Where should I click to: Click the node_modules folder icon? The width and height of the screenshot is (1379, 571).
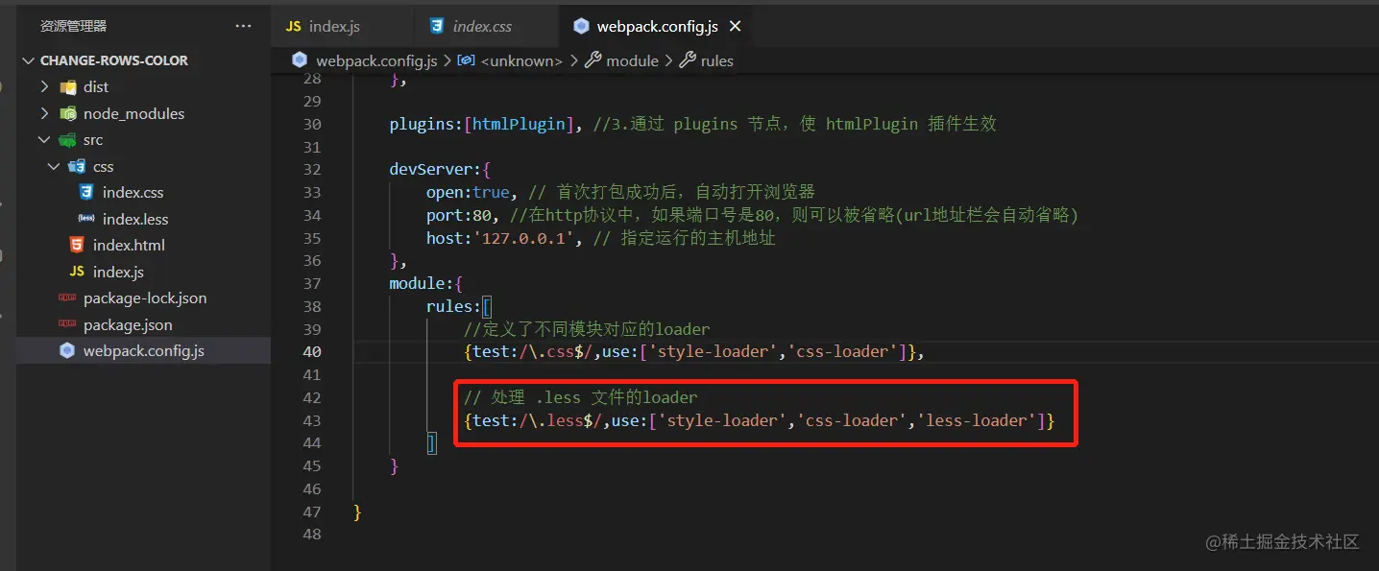point(68,113)
